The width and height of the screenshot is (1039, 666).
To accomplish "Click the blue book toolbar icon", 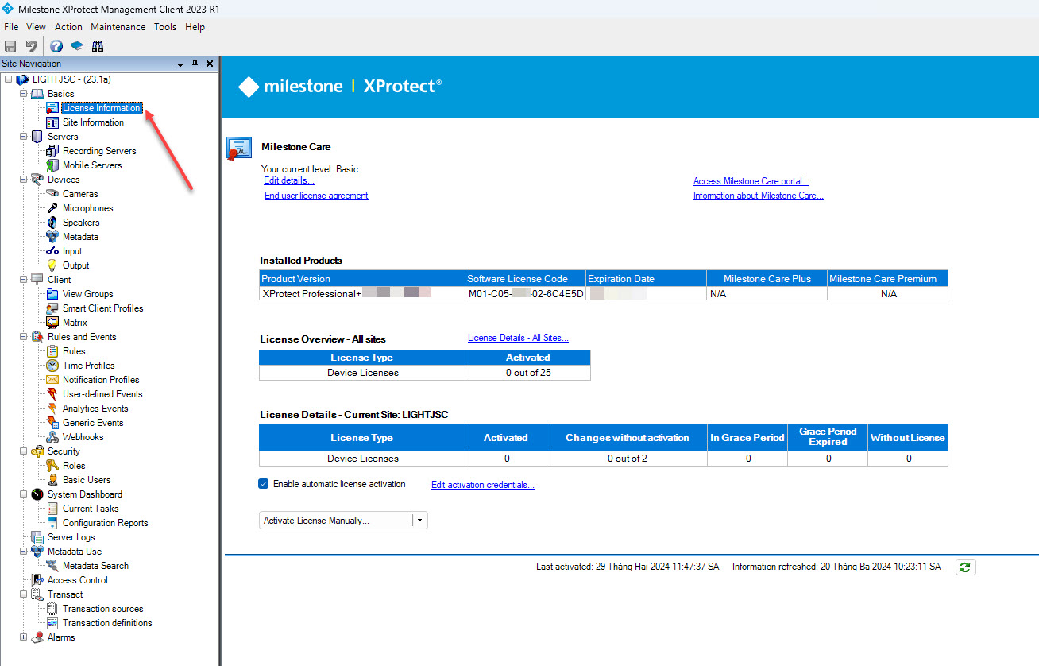I will (x=77, y=46).
